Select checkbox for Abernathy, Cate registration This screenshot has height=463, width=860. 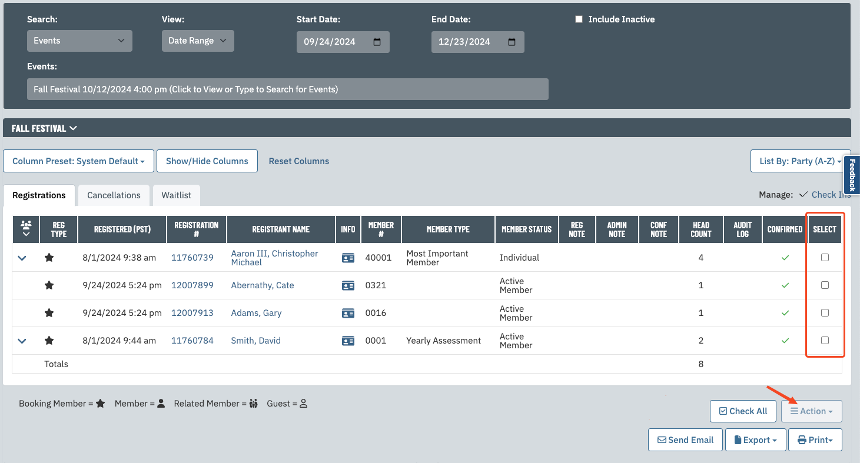coord(825,285)
